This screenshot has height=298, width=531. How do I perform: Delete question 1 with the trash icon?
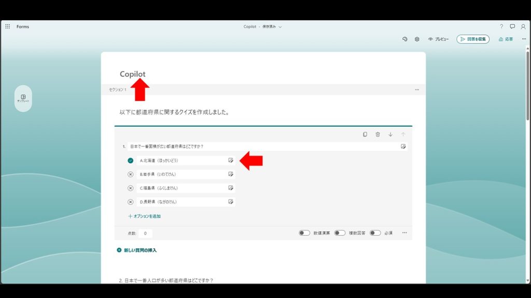[378, 135]
